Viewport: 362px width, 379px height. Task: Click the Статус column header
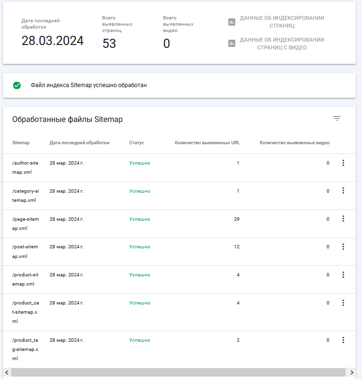pyautogui.click(x=137, y=143)
